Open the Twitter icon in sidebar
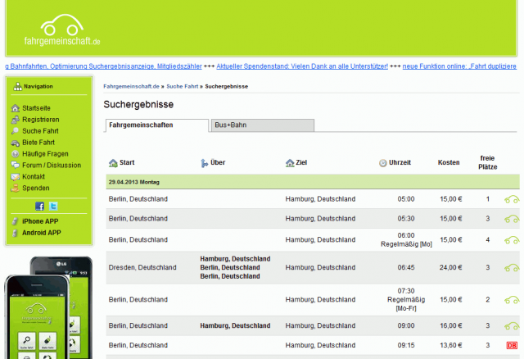 (53, 206)
